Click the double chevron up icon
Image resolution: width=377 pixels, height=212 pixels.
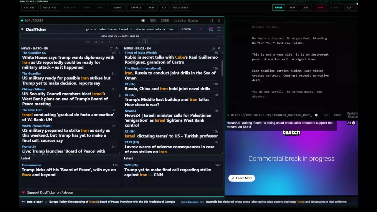[x=116, y=42]
